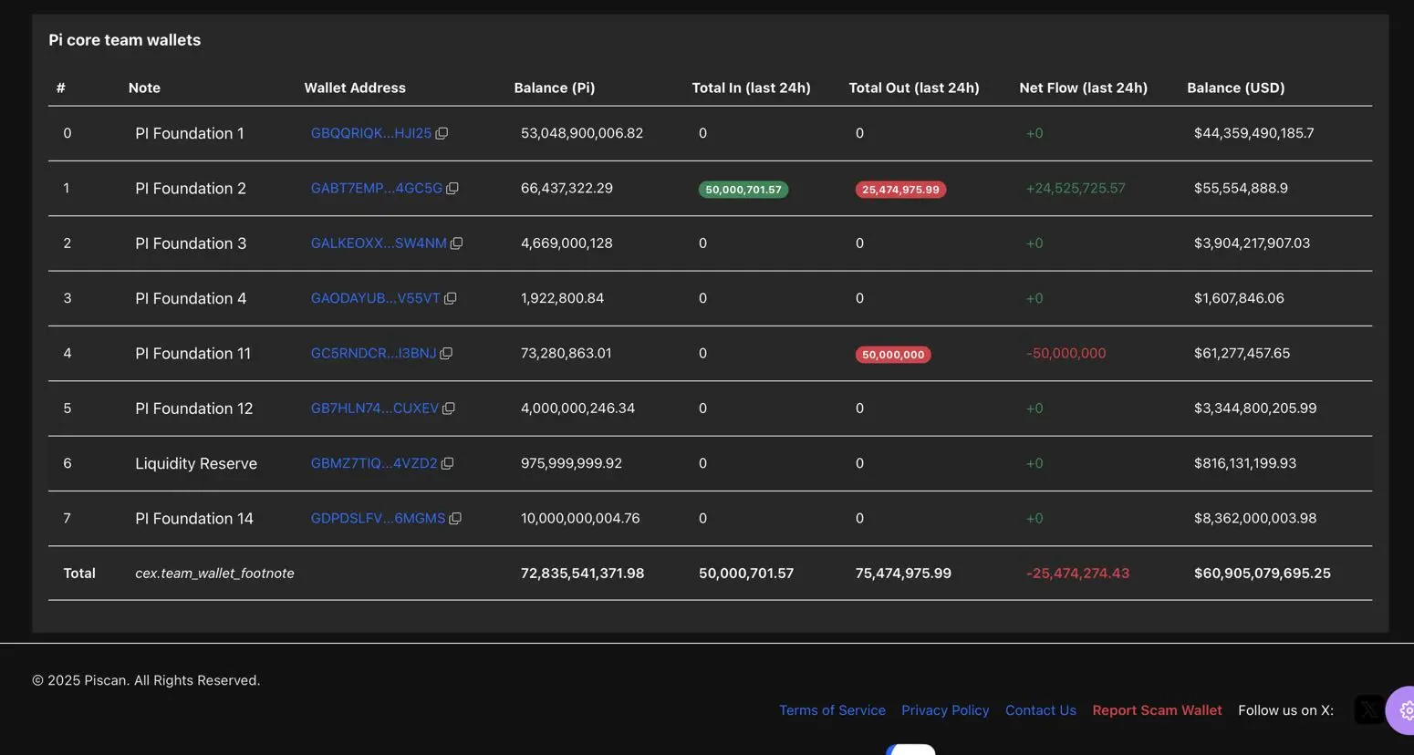Click balance value 1,922,800.84
This screenshot has height=755, width=1414.
562,298
